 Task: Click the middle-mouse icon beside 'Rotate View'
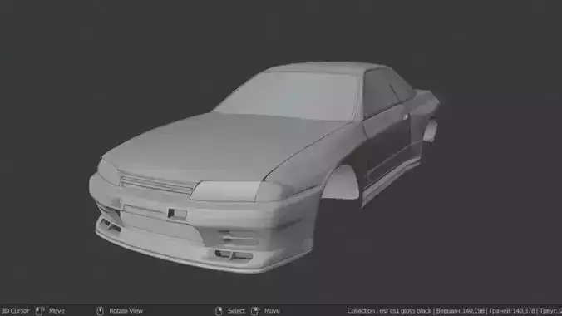coord(100,311)
